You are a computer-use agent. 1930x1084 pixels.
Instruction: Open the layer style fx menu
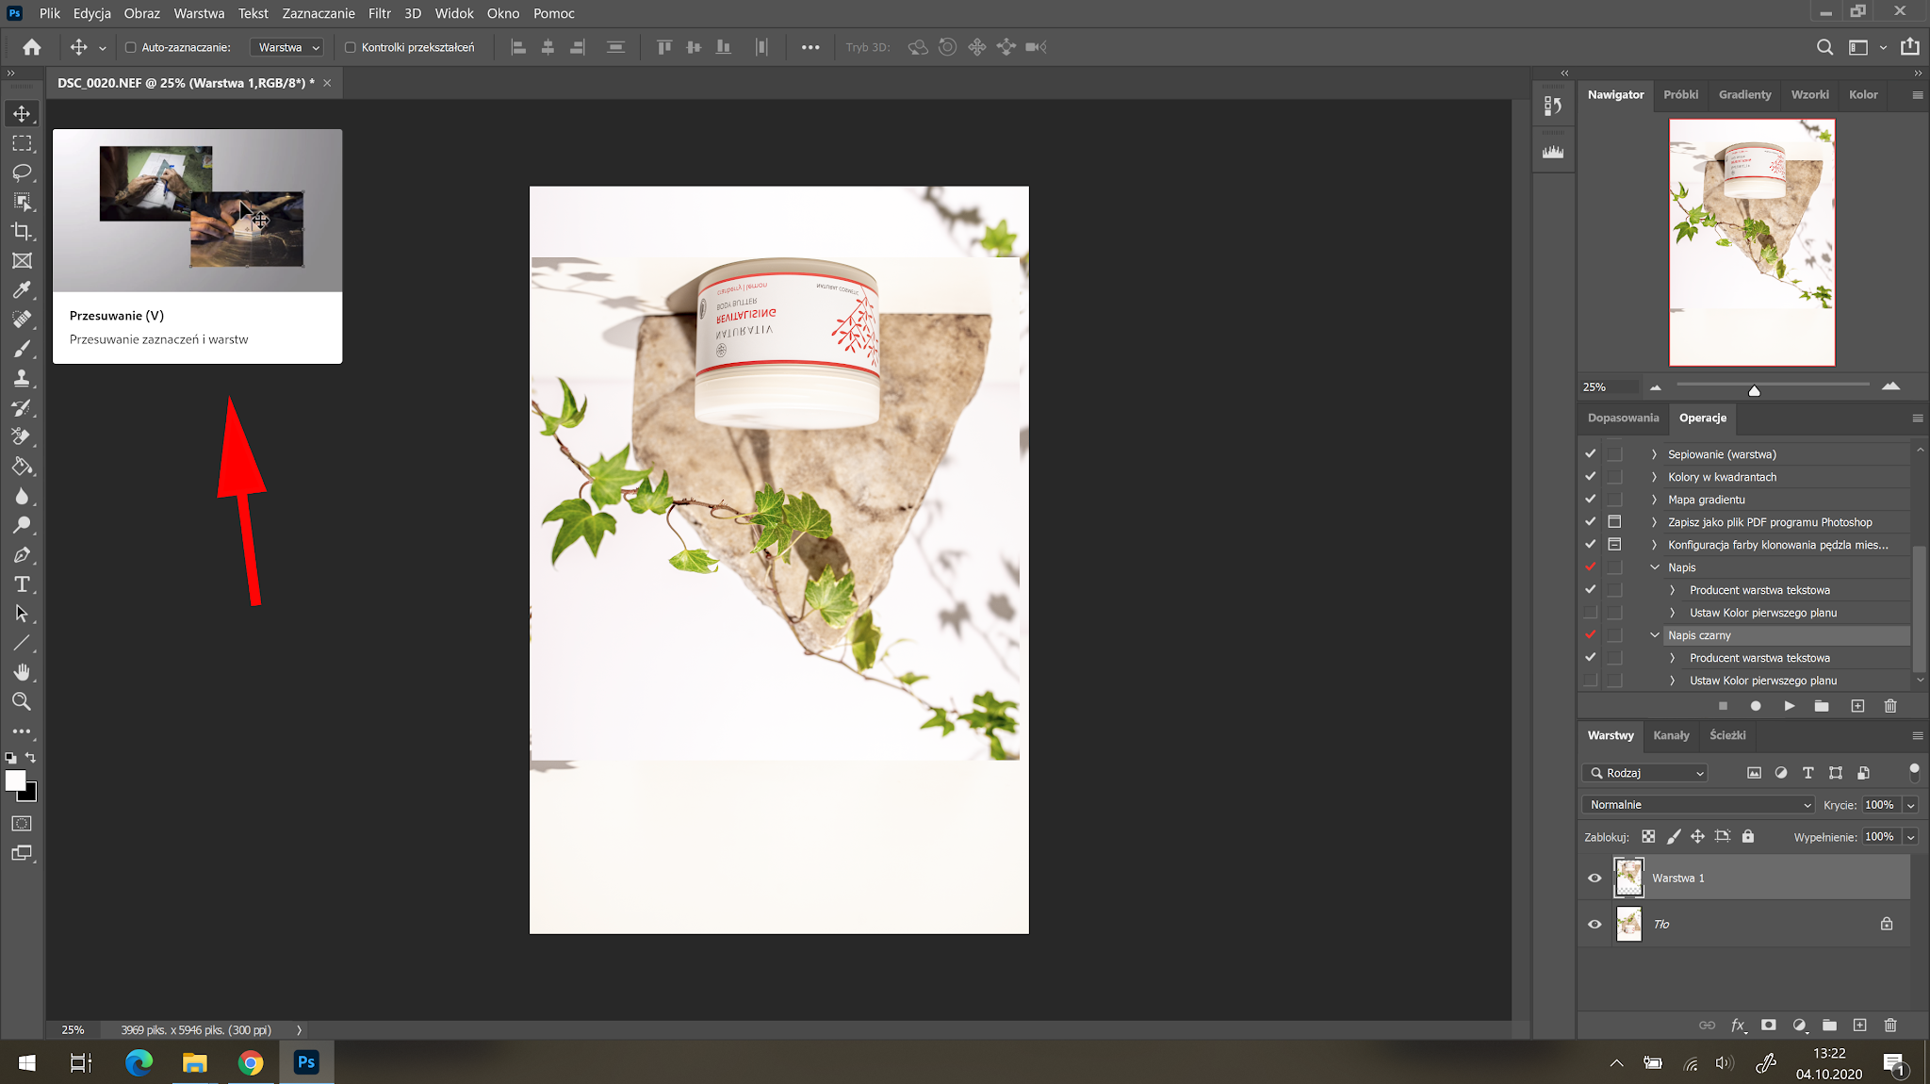point(1739,1025)
